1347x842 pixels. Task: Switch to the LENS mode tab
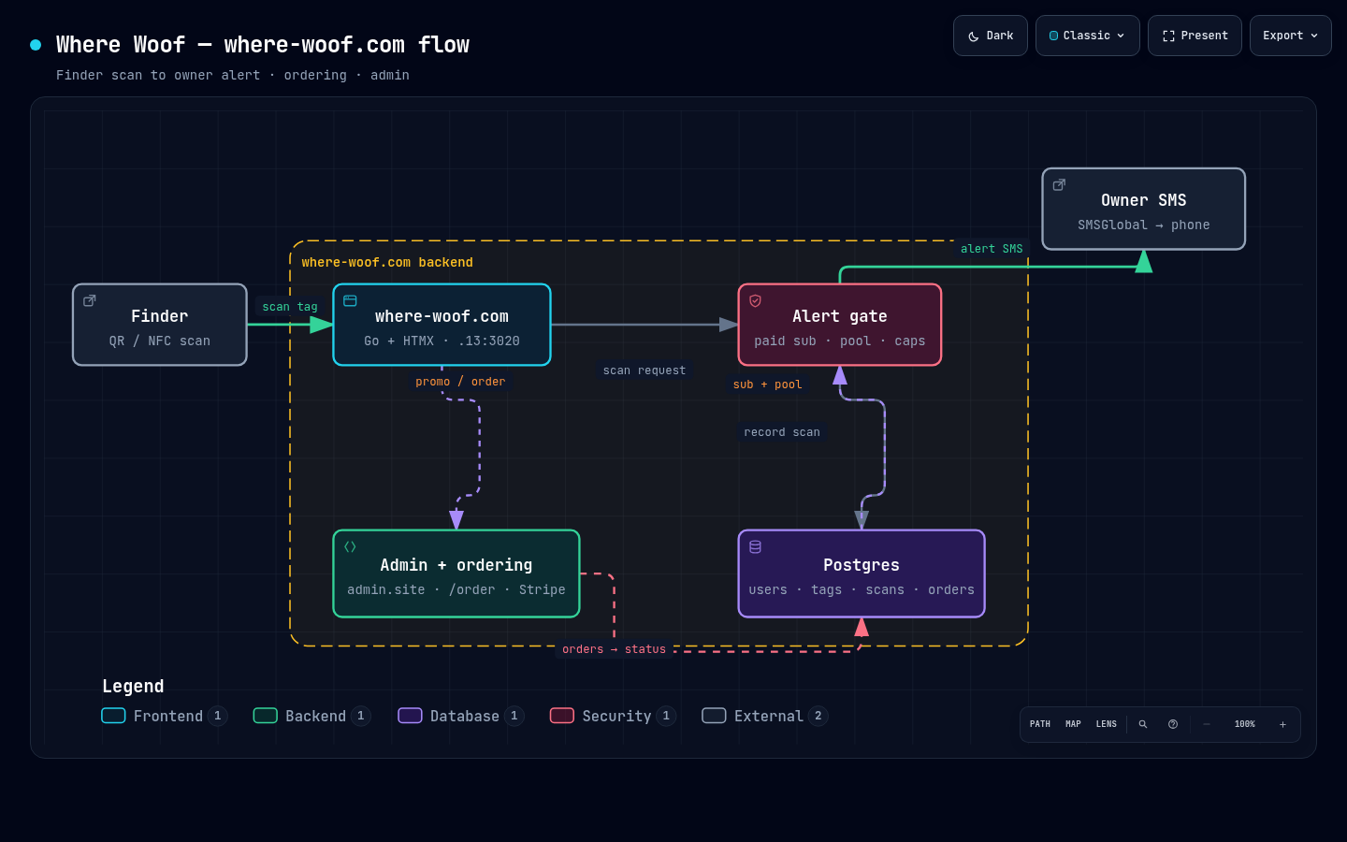point(1107,724)
